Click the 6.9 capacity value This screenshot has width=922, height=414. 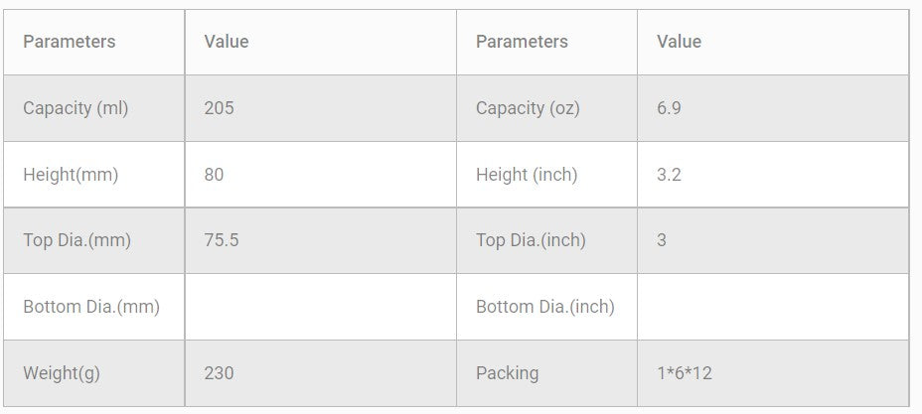point(669,108)
